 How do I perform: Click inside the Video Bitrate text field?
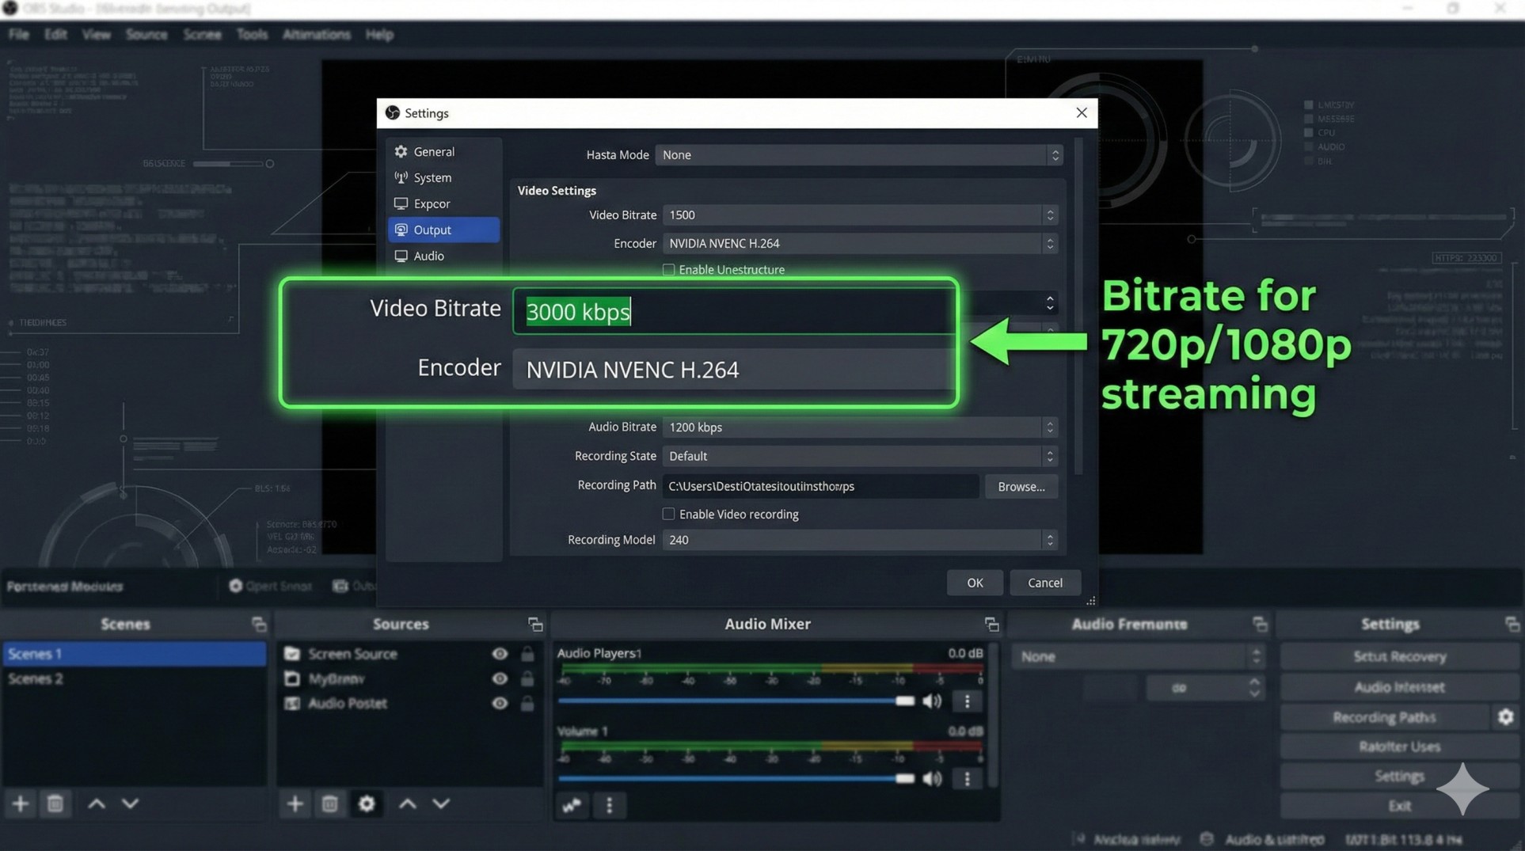point(732,311)
